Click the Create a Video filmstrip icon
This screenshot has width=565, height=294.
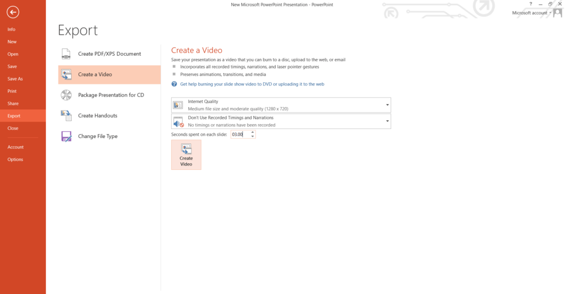tap(66, 74)
